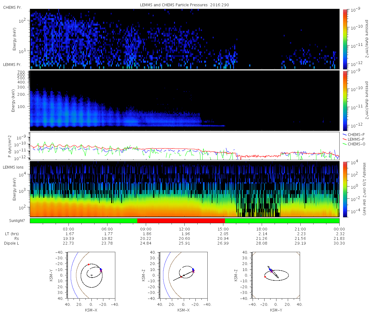This screenshot has width=377, height=314.
Task: Click the Rs value 20.60
Action: point(185,238)
